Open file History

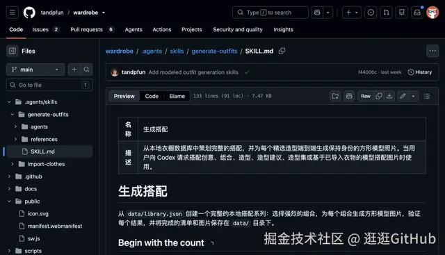pyautogui.click(x=420, y=72)
